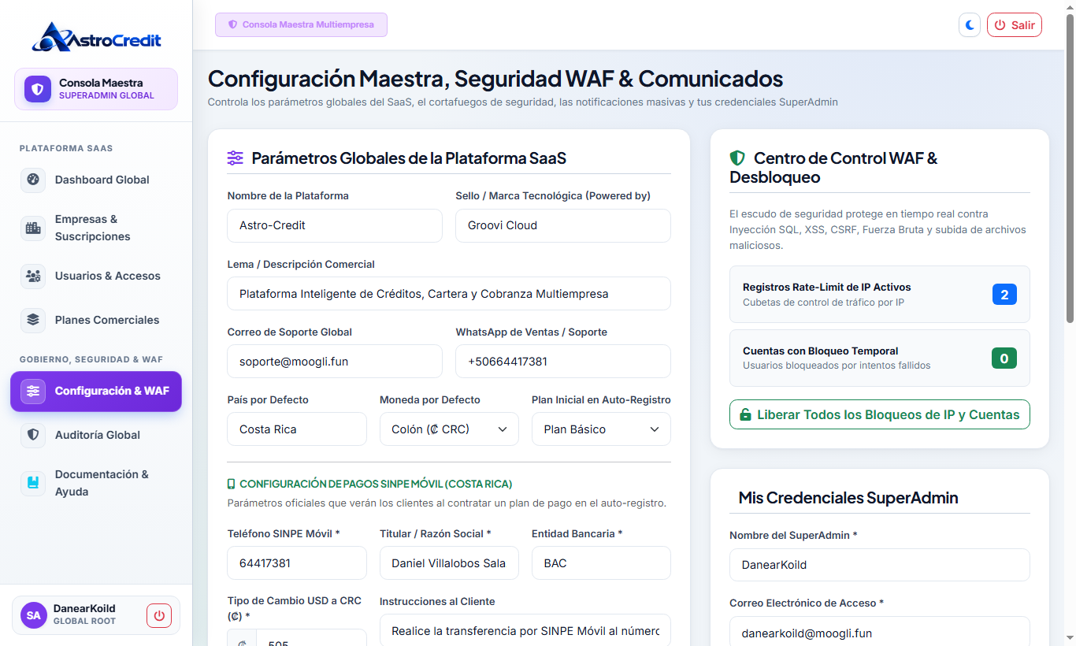Click the Teléfono SINPE Móvil field
This screenshot has width=1076, height=646.
[297, 563]
